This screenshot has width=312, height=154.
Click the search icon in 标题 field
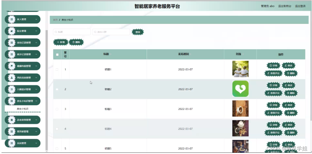point(56,32)
